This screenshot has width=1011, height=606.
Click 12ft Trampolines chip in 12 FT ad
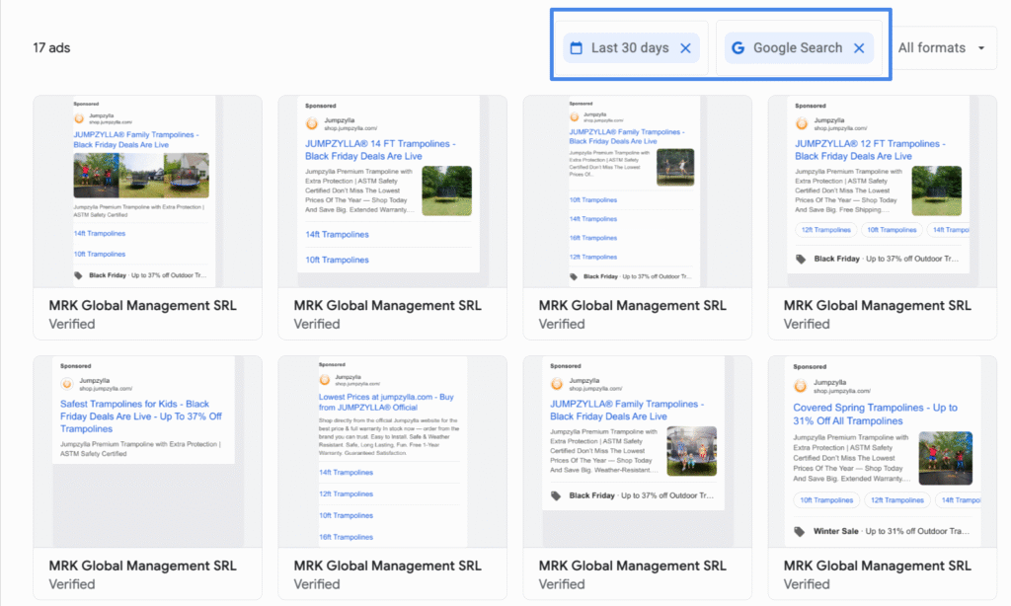click(825, 230)
